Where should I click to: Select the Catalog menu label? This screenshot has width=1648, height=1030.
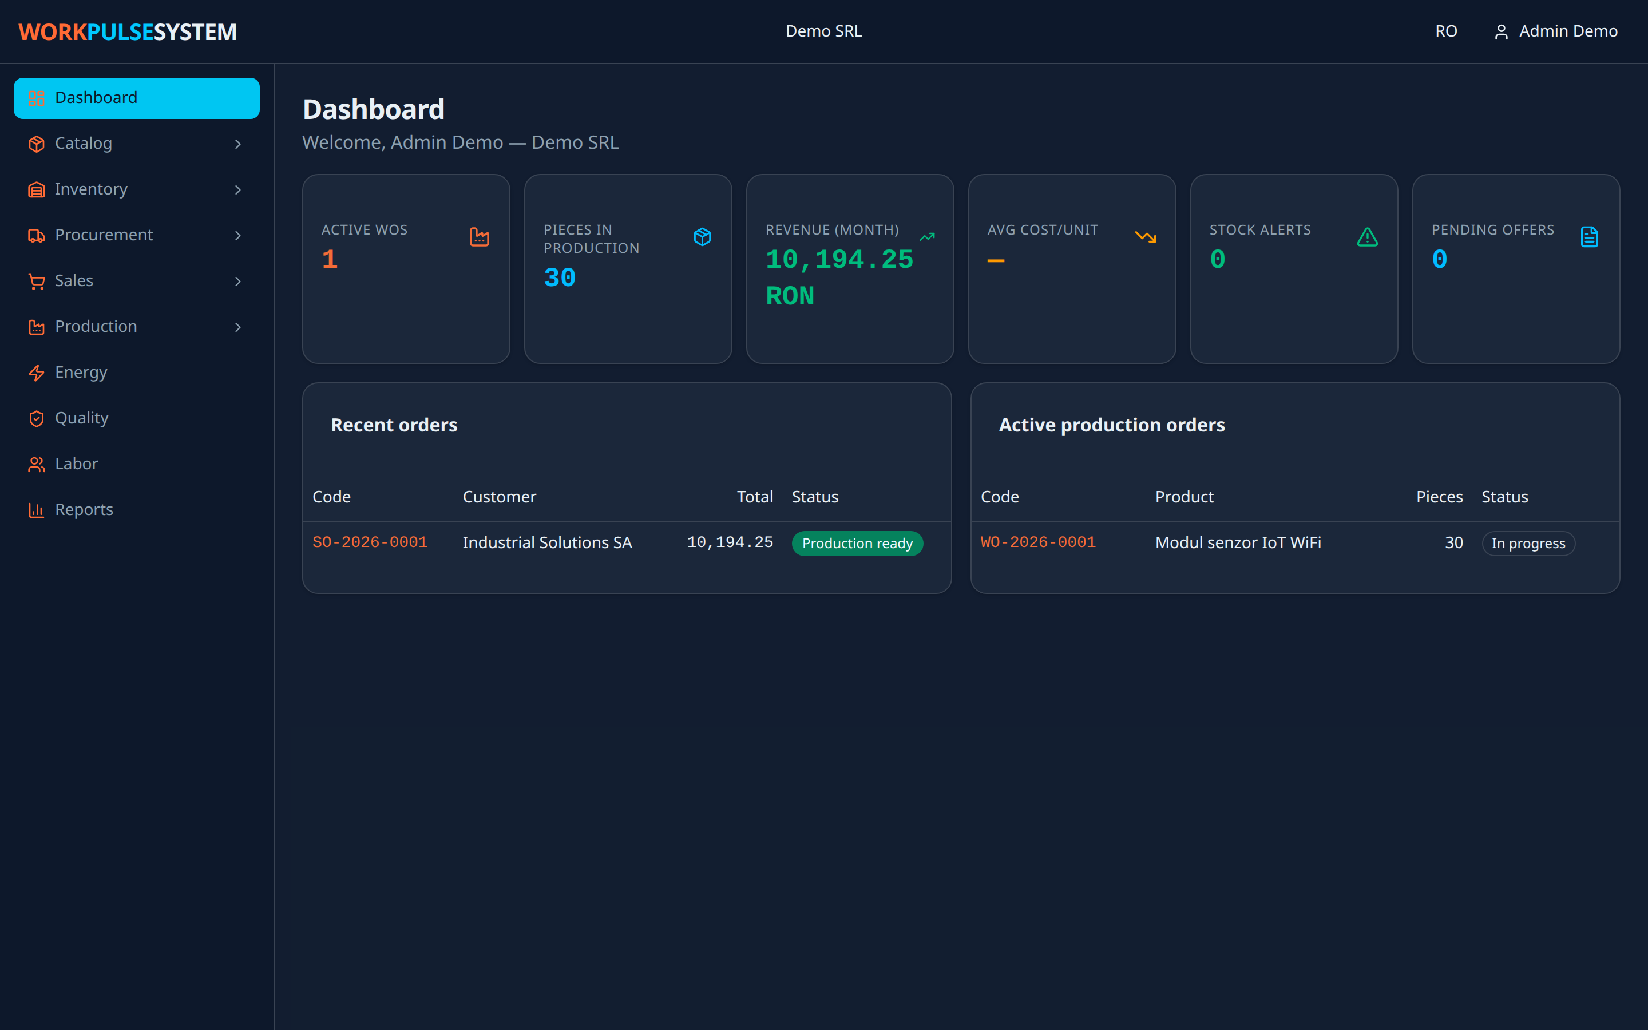tap(83, 144)
